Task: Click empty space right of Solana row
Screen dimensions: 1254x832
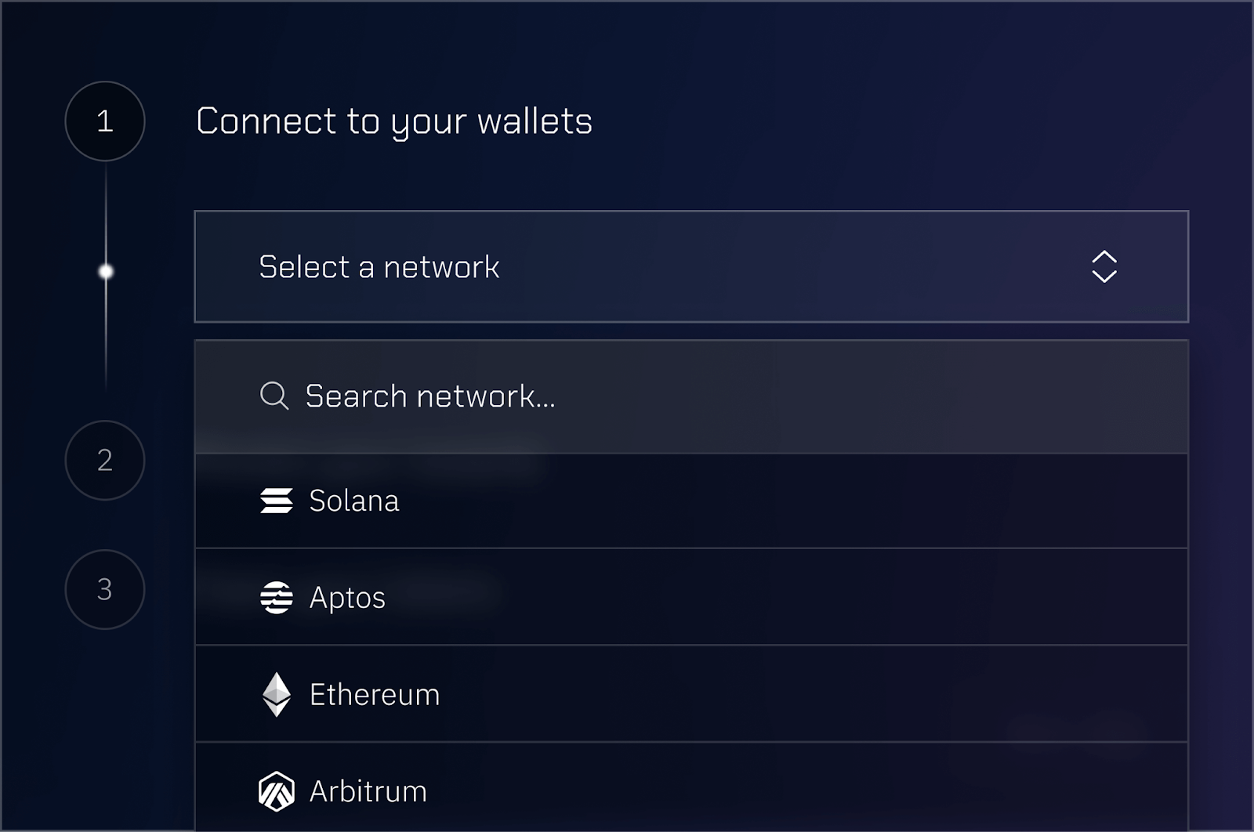Action: 862,501
